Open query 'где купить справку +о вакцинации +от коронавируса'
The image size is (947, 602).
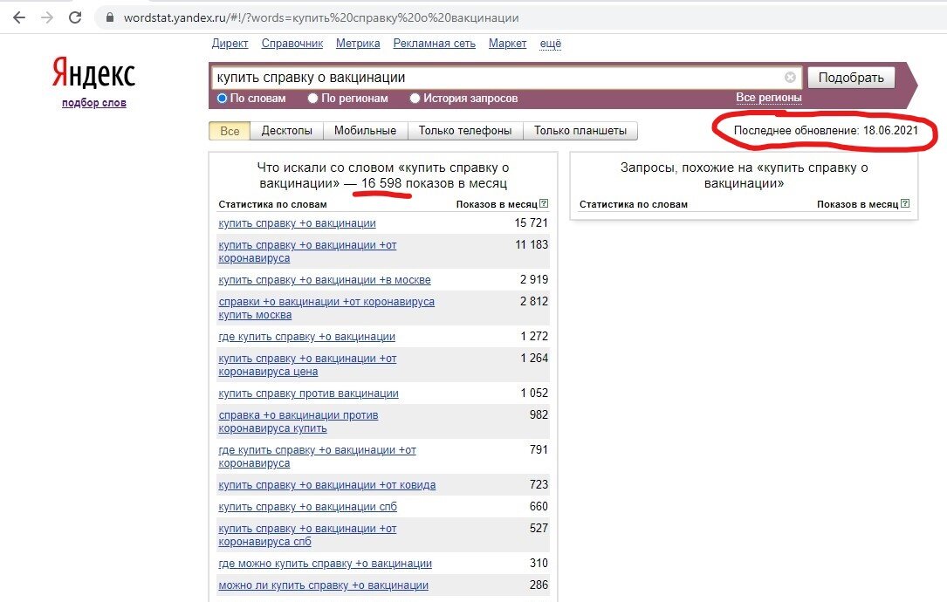point(317,456)
